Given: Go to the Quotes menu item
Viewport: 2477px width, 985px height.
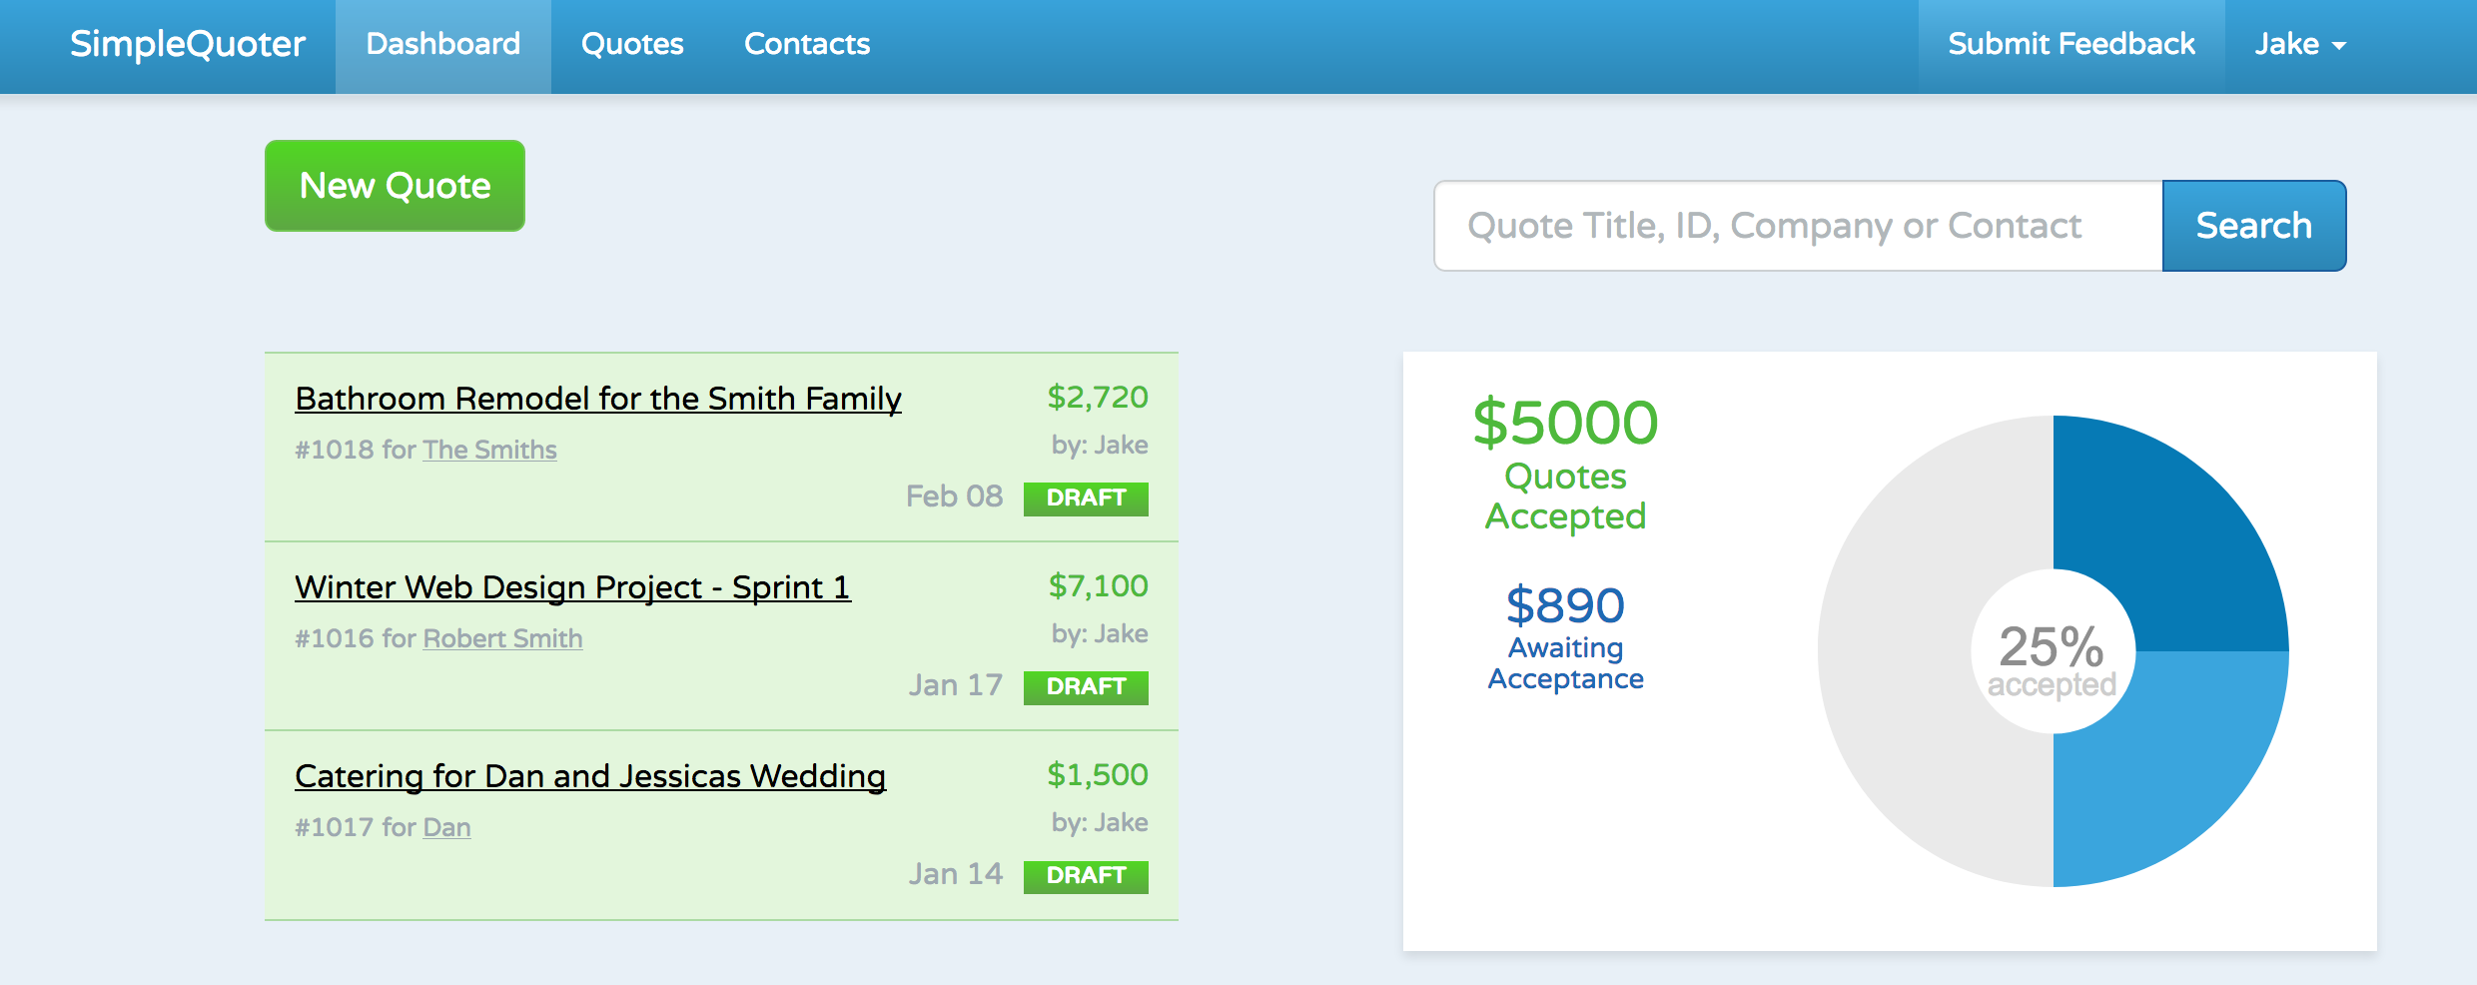Looking at the screenshot, I should click(632, 45).
